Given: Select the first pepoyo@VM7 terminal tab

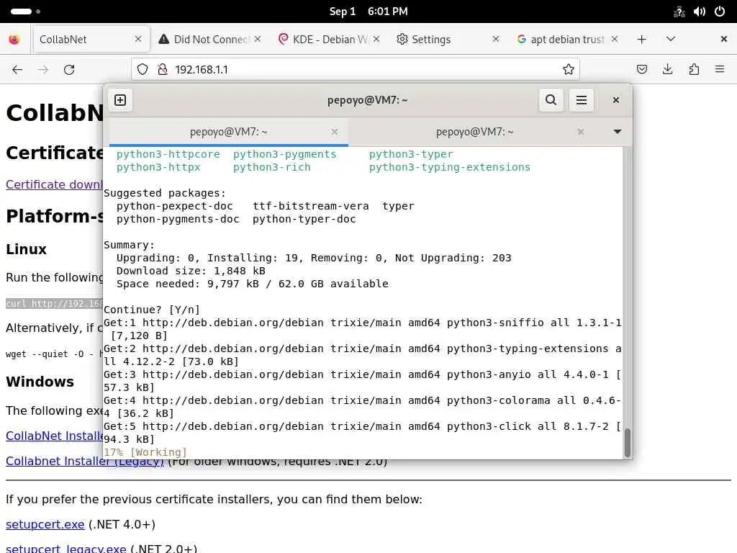Looking at the screenshot, I should click(228, 132).
